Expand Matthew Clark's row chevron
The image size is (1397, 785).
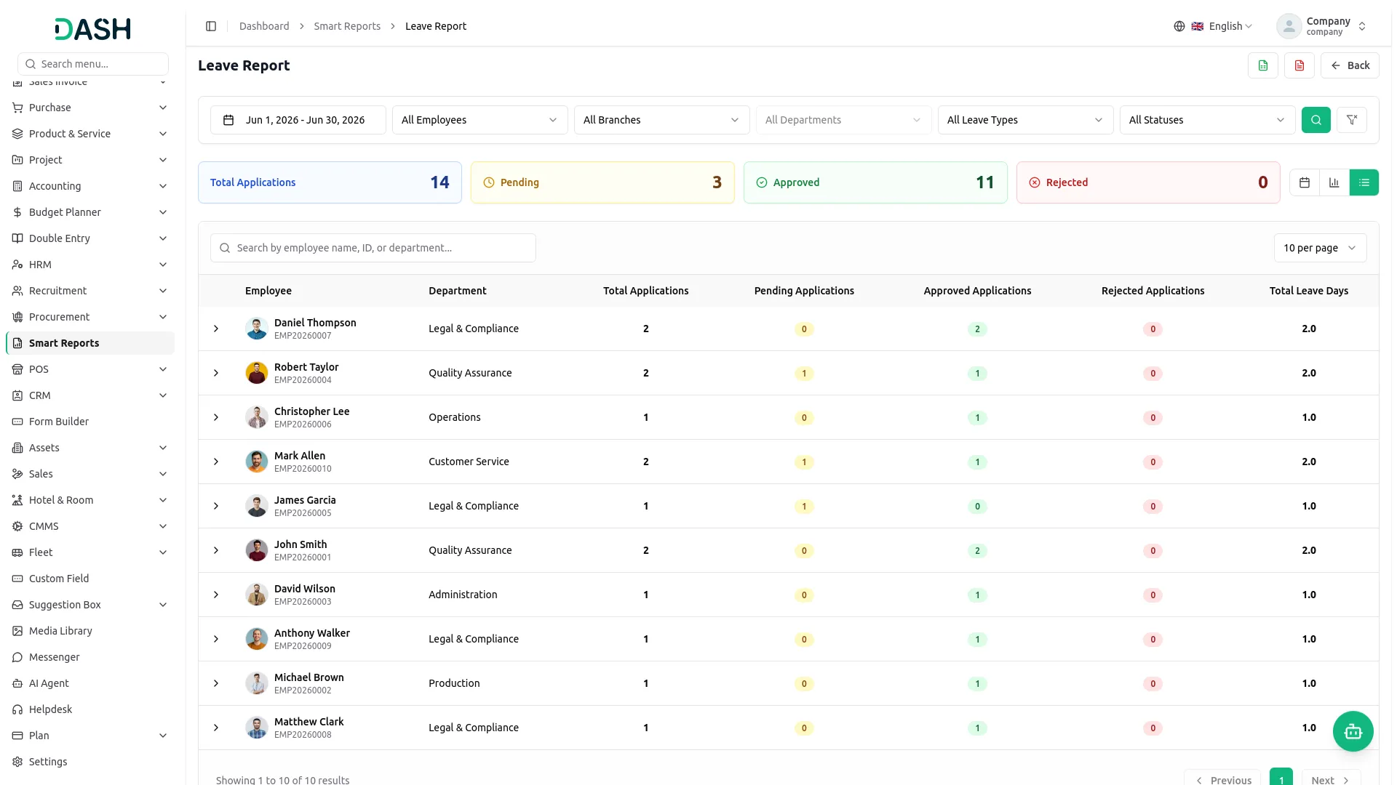pos(216,728)
